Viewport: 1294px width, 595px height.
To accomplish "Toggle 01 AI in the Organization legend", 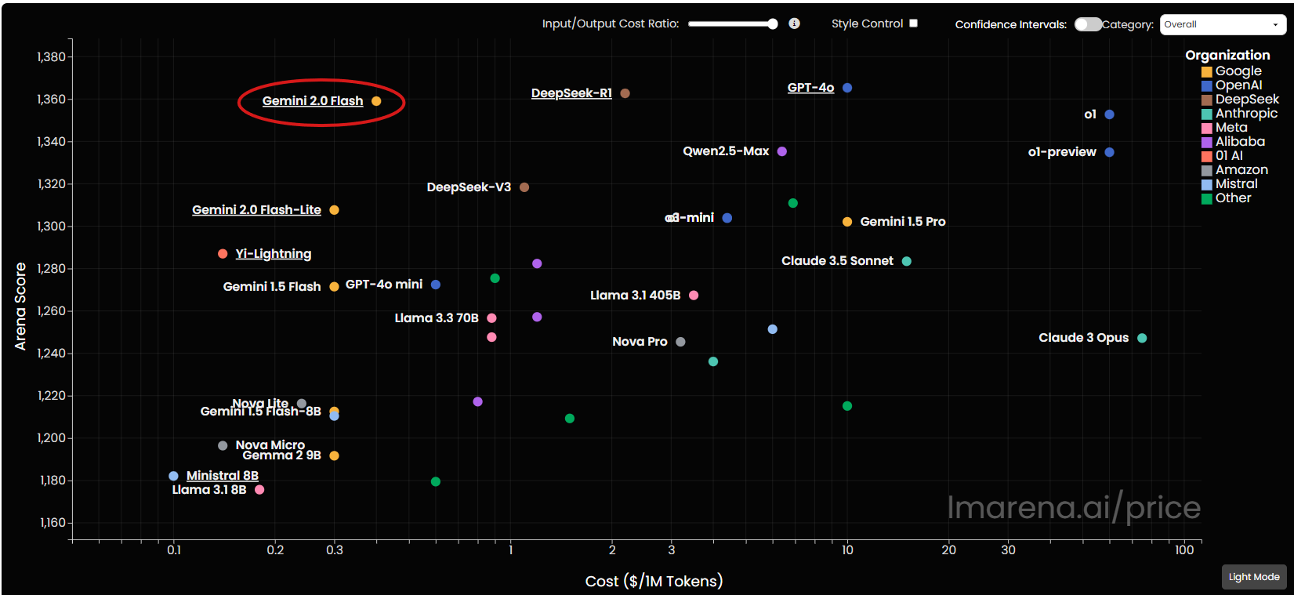I will click(x=1222, y=156).
